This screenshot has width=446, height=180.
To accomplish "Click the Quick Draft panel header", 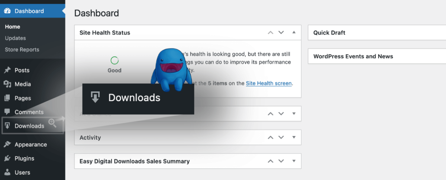I will coord(329,33).
